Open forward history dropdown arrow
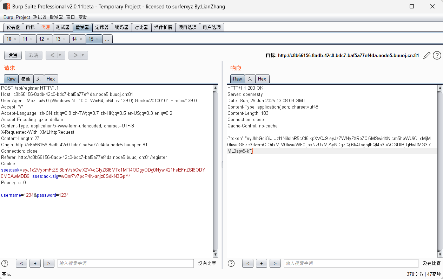The height and width of the screenshot is (279, 443). click(84, 55)
